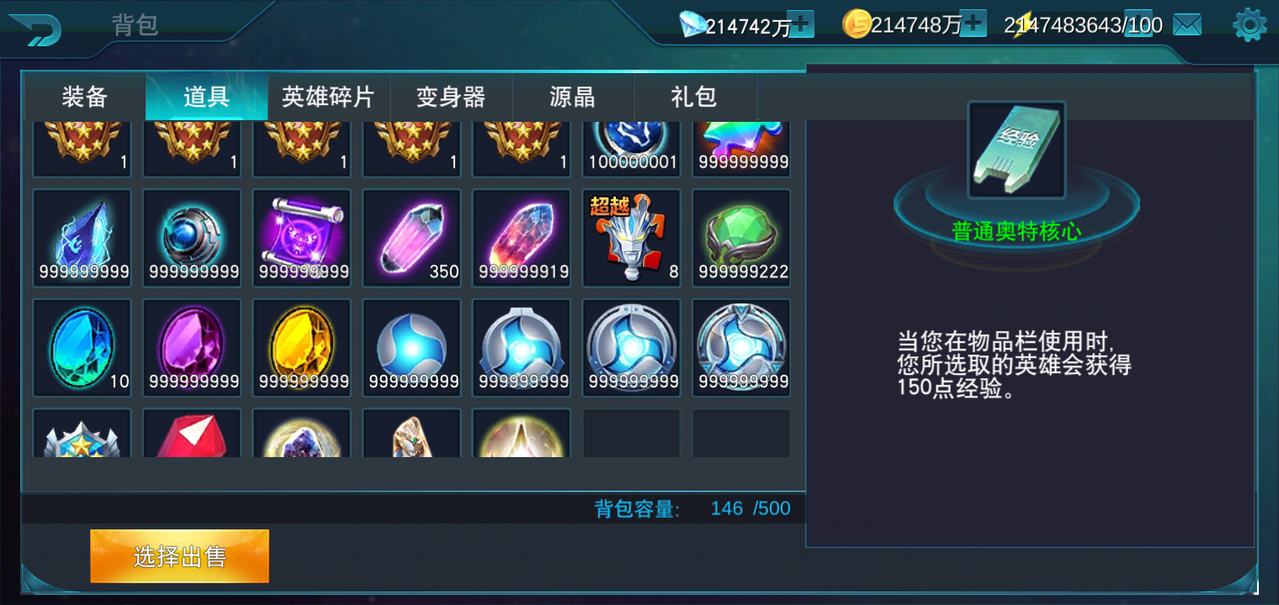Viewport: 1279px width, 605px height.
Task: Select the blue oval gem with count 10
Action: tap(82, 348)
